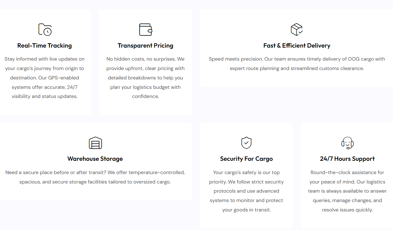This screenshot has height=230, width=393.
Task: Click the temperature-controlled storage description text
Action: pos(95,177)
